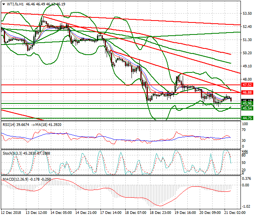Click the Stochastic scale value 50
Screen dimensions: 256x217
(x=244, y=163)
